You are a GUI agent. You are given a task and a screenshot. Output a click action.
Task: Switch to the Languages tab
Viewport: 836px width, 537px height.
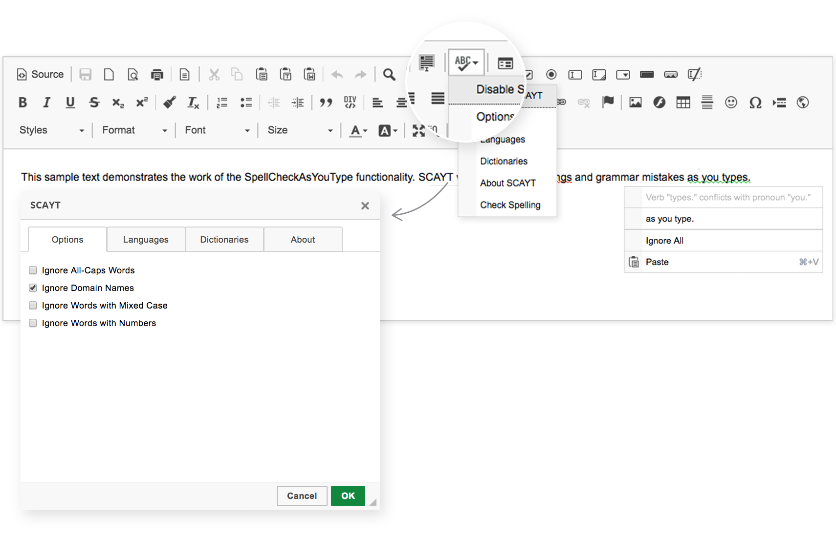[x=146, y=240]
